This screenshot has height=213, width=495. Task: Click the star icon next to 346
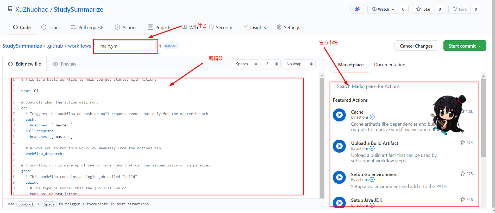pos(462,199)
